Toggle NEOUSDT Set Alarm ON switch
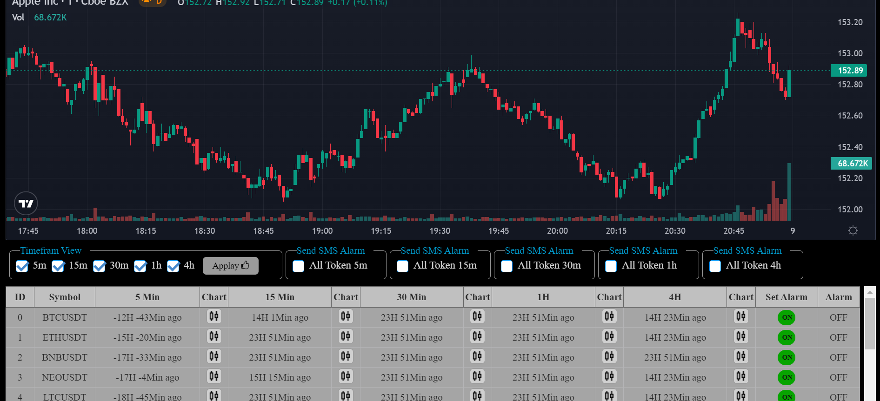 tap(787, 377)
